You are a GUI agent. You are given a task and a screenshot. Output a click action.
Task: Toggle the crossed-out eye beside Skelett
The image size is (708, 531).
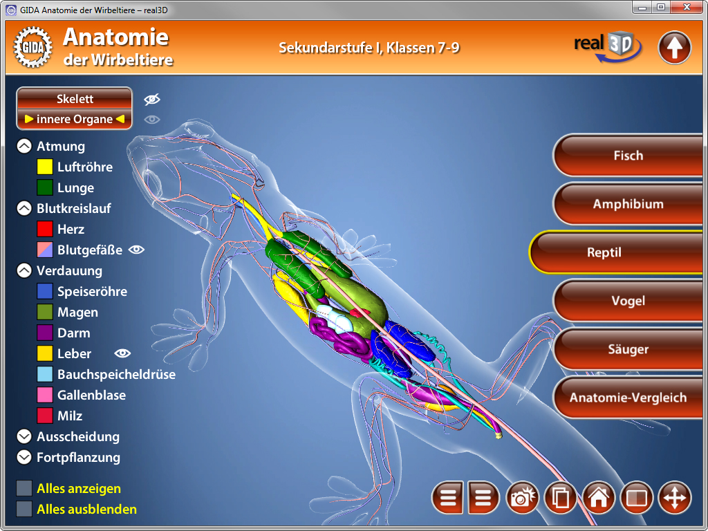click(x=152, y=100)
